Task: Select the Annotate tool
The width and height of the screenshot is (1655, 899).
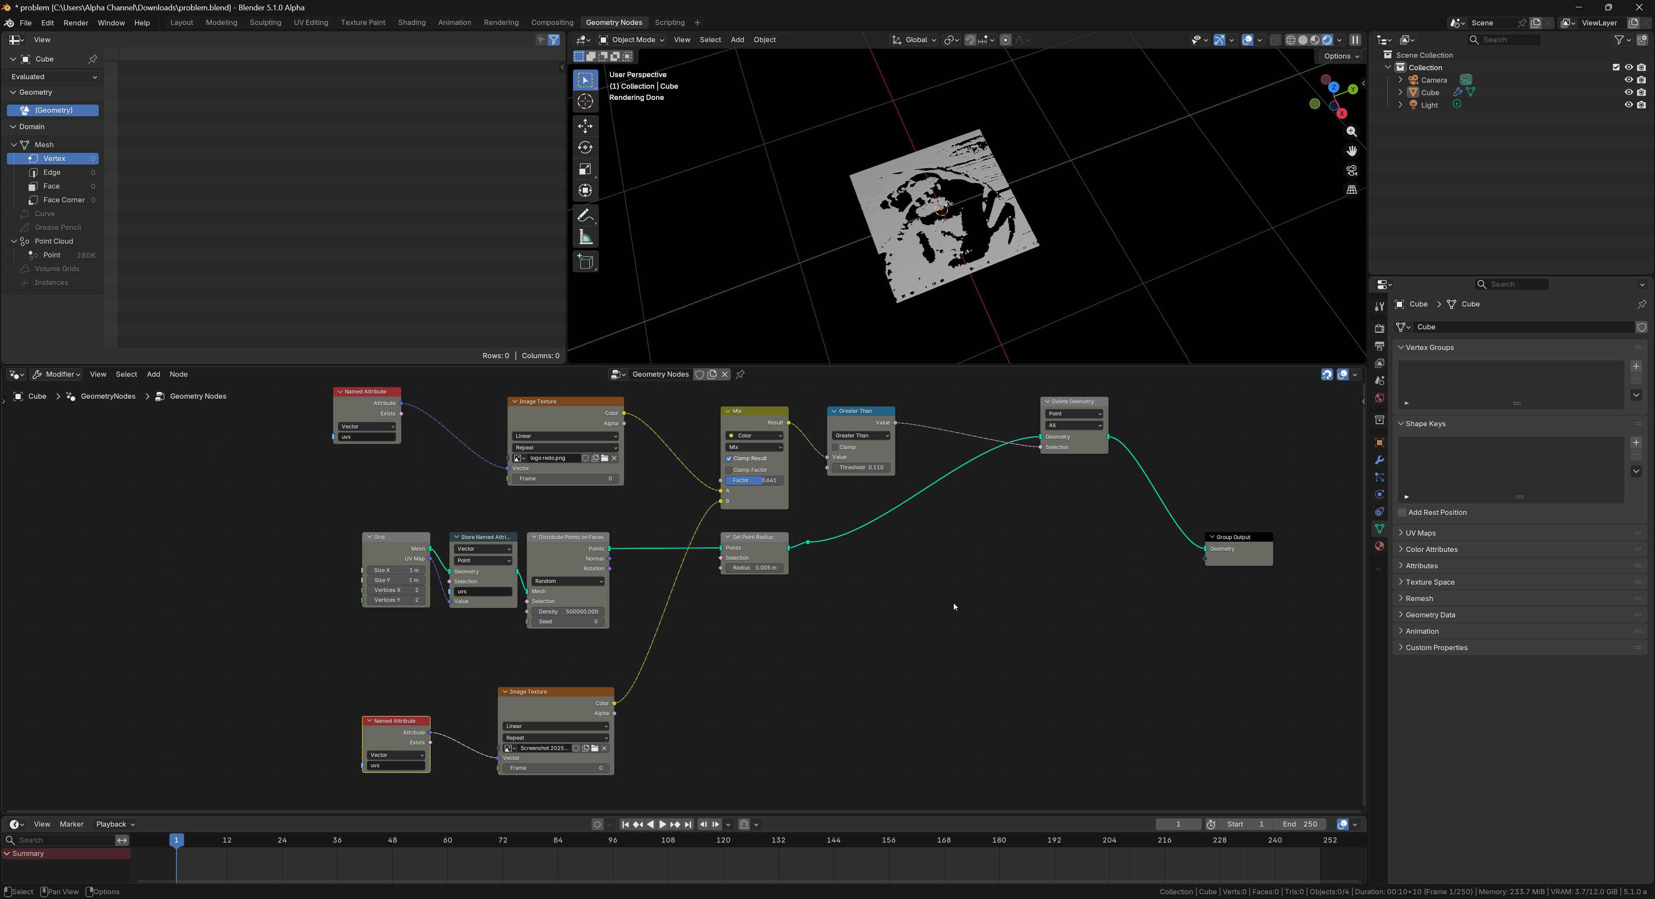Action: click(585, 216)
